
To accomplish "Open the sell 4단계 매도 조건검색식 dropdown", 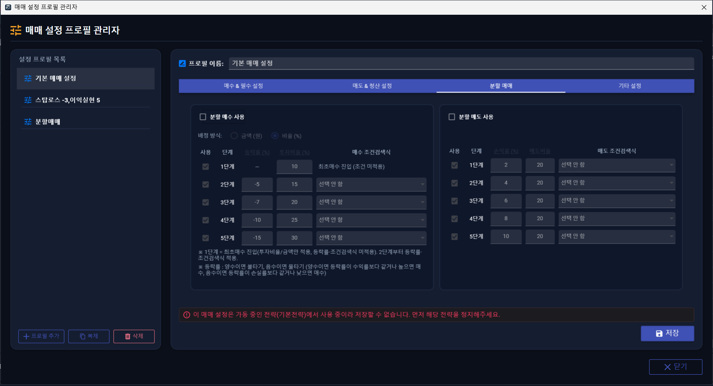I will tap(617, 218).
